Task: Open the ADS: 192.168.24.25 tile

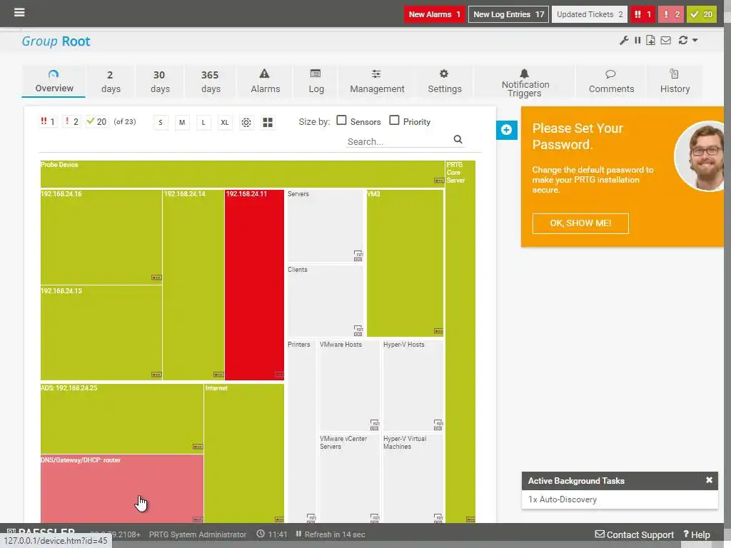Action: 121,418
